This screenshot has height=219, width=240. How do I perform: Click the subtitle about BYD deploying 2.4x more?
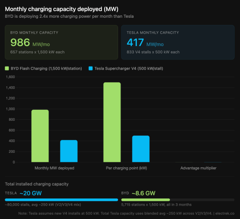tap(69, 16)
